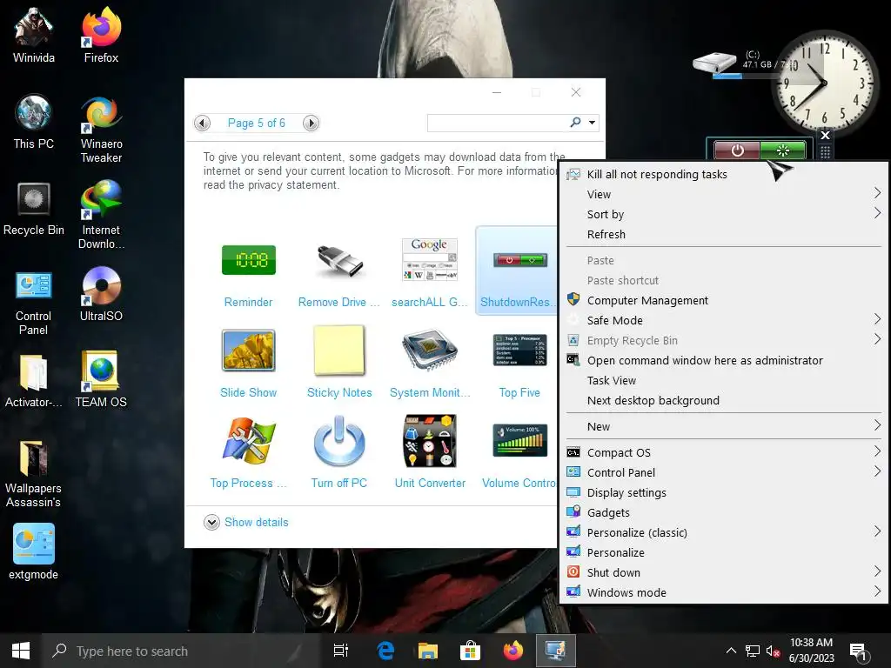
Task: Click the gadget drag handle grip icon
Action: [x=825, y=151]
